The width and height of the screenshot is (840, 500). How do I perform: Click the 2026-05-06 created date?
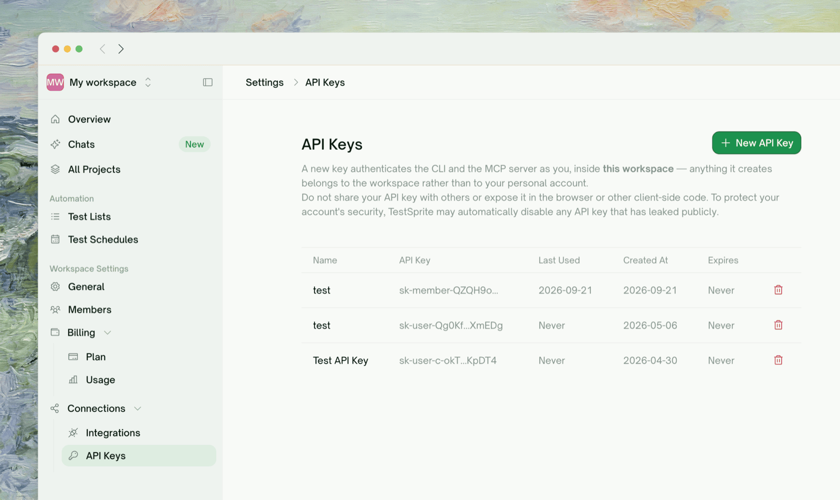point(650,326)
